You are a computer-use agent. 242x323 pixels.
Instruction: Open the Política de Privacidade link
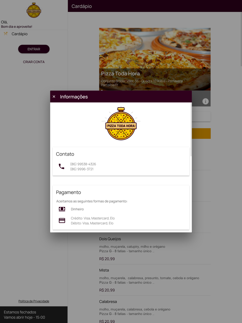(x=34, y=301)
